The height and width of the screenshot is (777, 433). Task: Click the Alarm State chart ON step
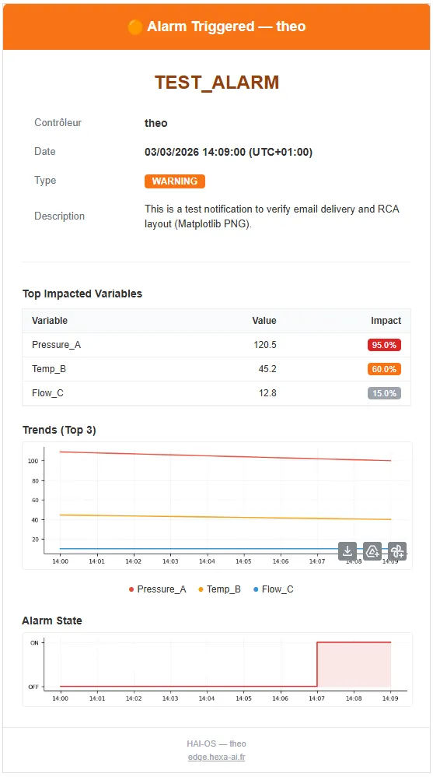pyautogui.click(x=354, y=642)
